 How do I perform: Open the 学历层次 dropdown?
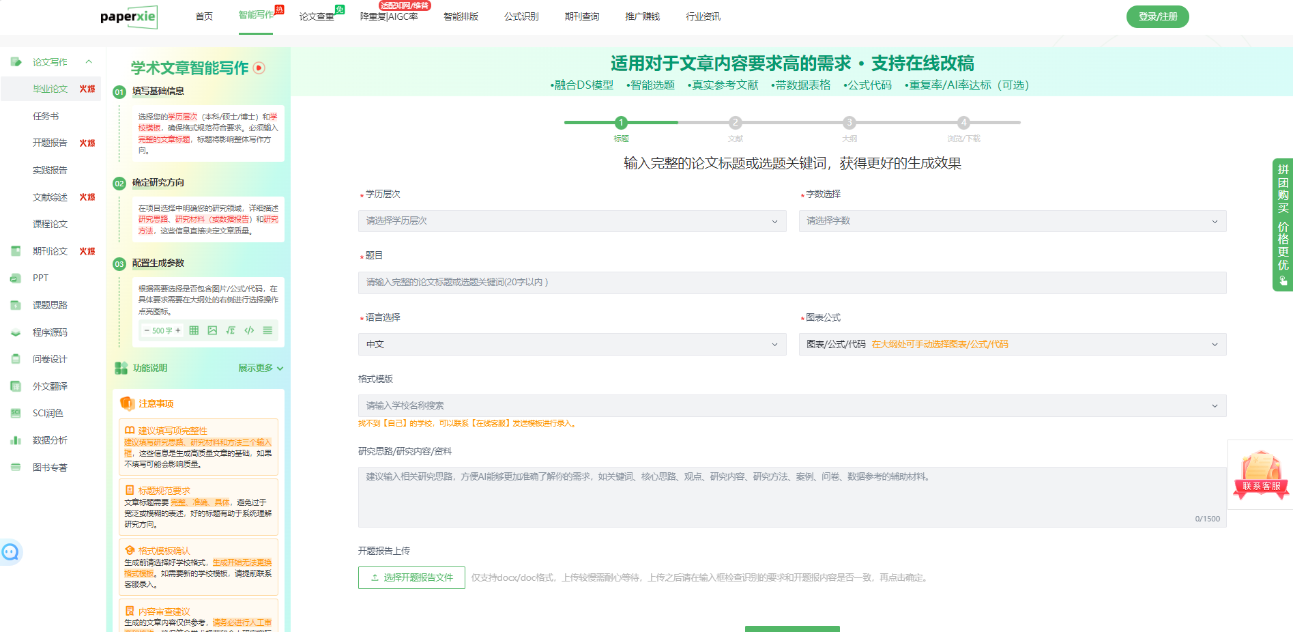pyautogui.click(x=572, y=221)
